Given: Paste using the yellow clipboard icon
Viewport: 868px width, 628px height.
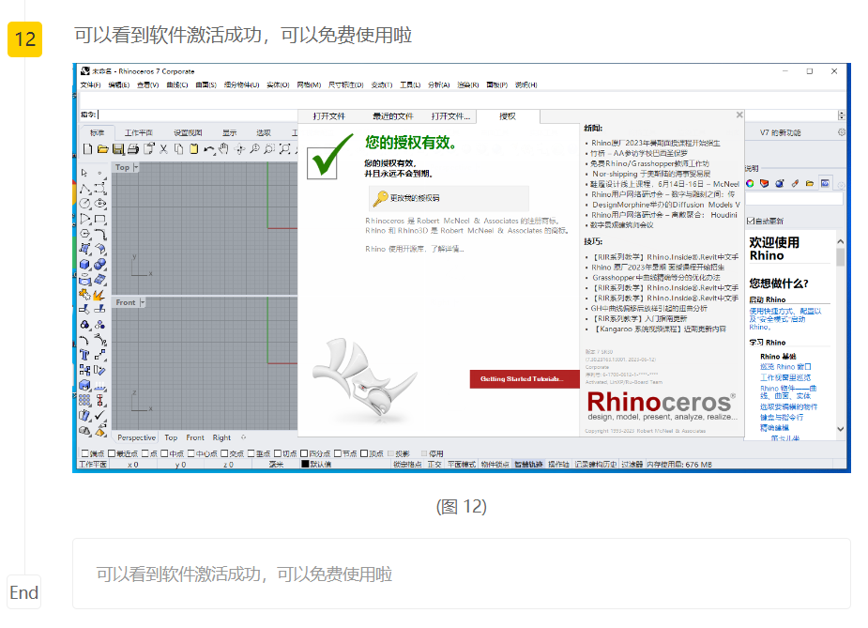Looking at the screenshot, I should 193,149.
